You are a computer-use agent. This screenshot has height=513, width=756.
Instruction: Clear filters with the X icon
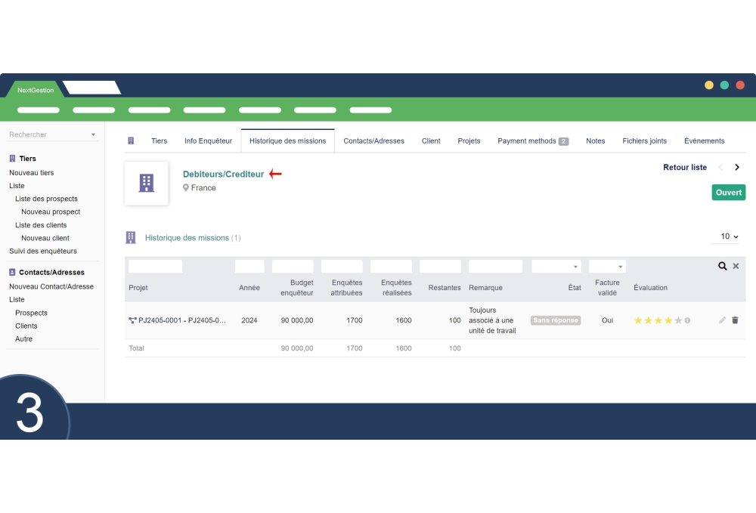tap(736, 267)
